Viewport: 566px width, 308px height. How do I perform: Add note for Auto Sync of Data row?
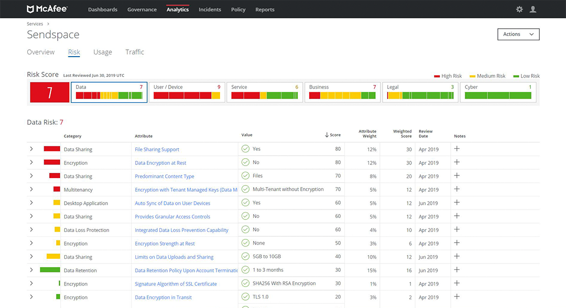click(456, 202)
